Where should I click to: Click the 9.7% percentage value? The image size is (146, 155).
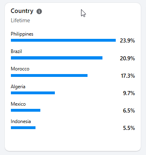tap(129, 93)
